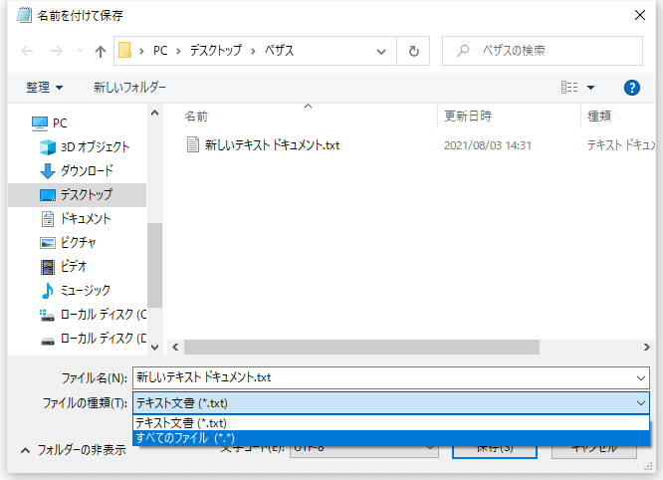Open ピクチャ in the sidebar
Image resolution: width=663 pixels, height=480 pixels.
coord(68,243)
